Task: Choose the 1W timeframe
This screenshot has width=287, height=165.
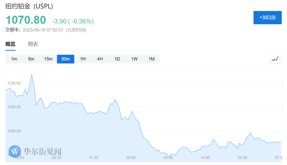Action: tap(134, 59)
